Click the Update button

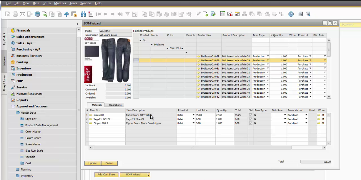click(x=93, y=163)
